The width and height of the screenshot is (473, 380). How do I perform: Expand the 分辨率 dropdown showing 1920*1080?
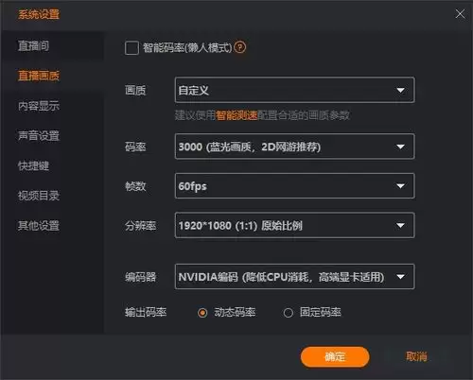point(294,225)
